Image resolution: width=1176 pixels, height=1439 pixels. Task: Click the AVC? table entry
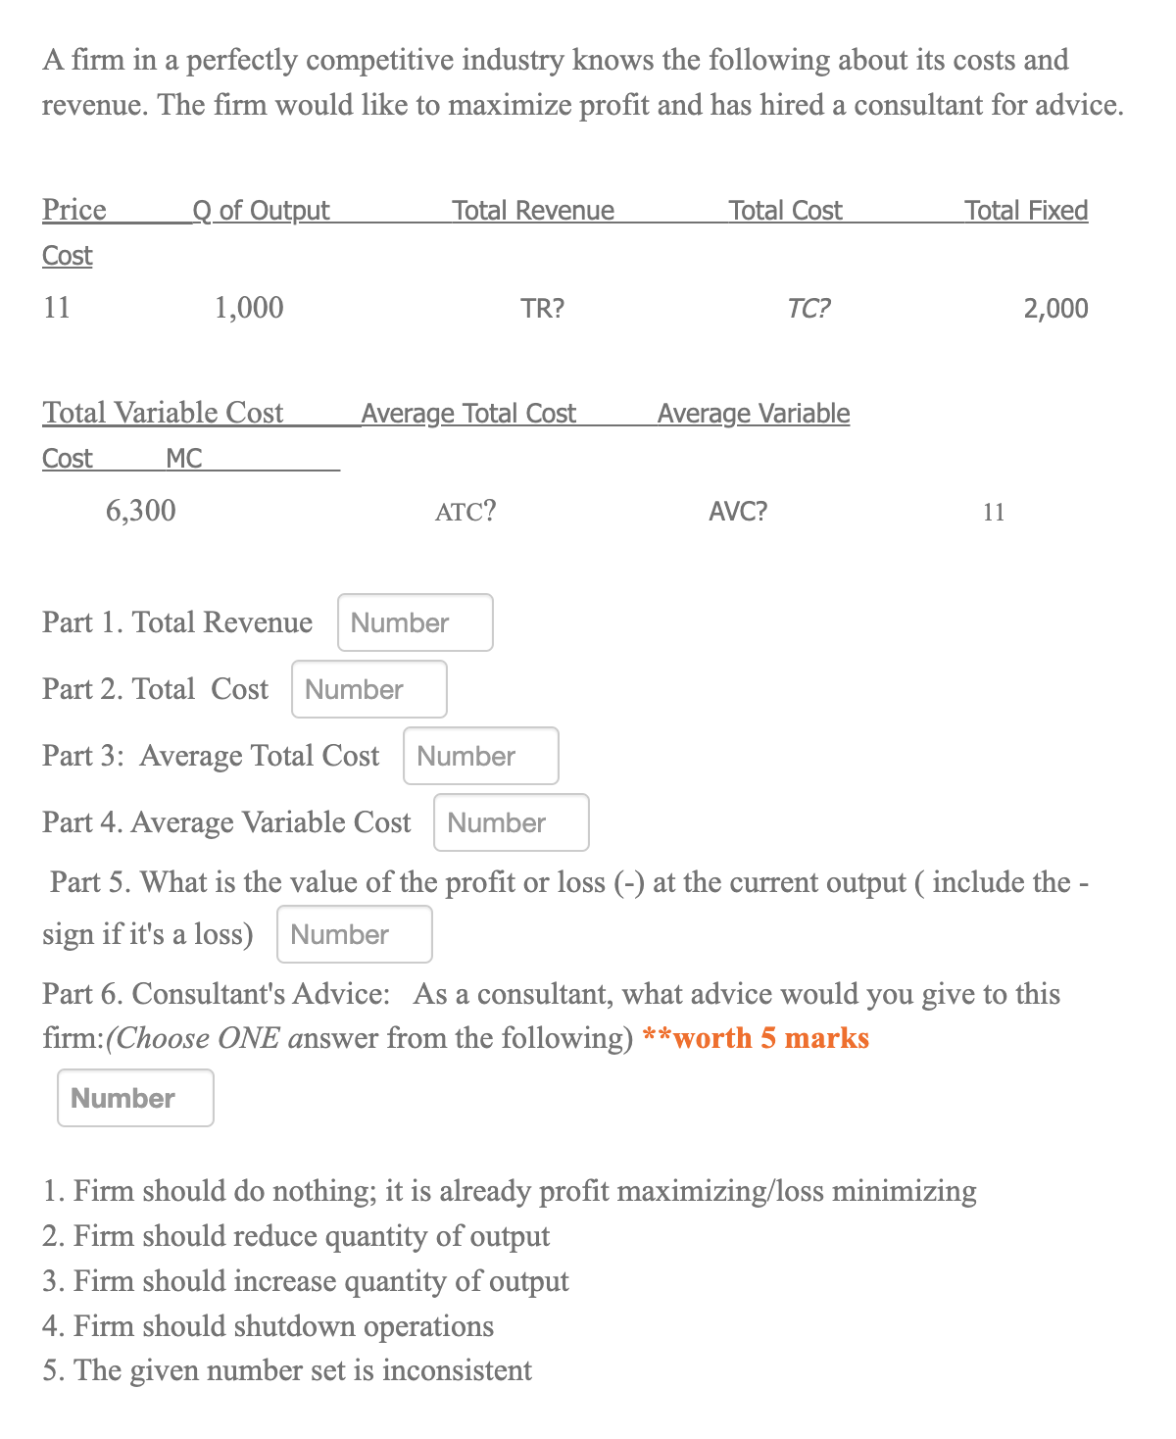[x=738, y=510]
